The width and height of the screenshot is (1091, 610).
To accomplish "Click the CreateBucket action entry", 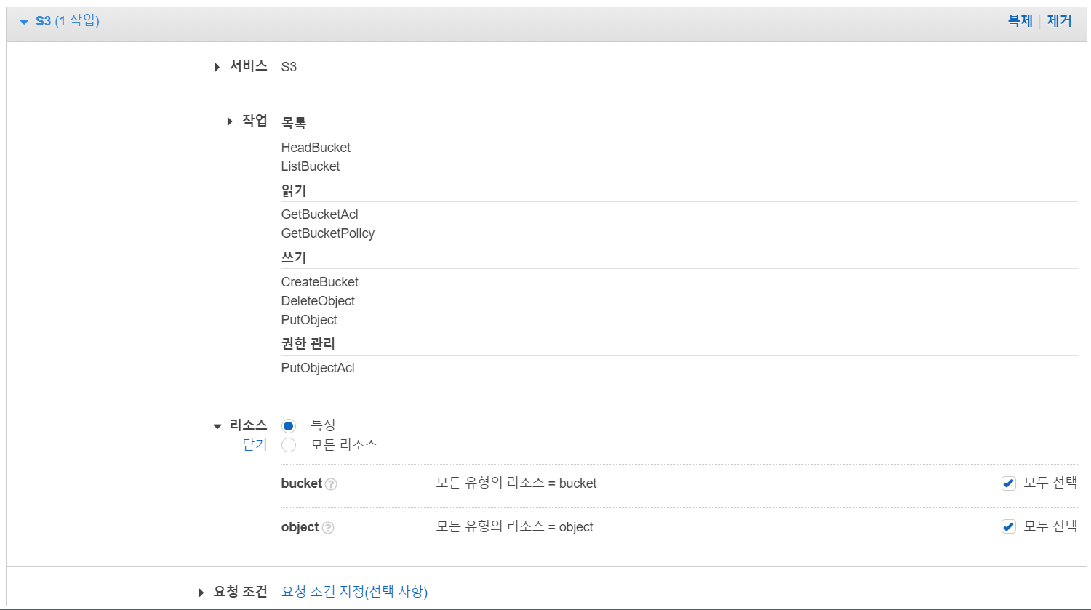I will (319, 282).
